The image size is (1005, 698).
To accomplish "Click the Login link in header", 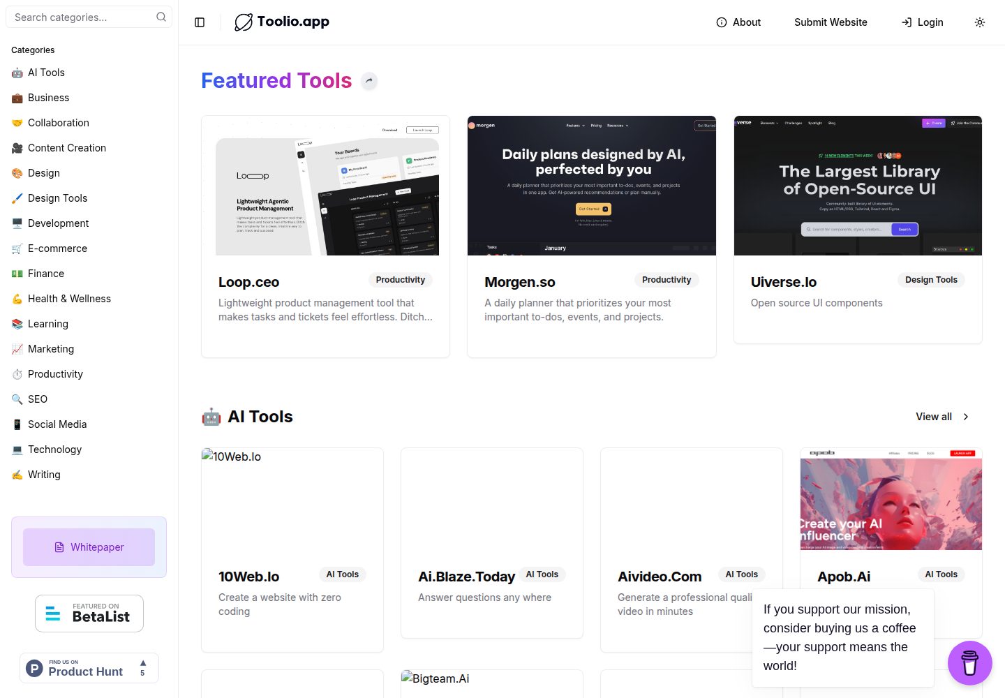I will point(922,22).
